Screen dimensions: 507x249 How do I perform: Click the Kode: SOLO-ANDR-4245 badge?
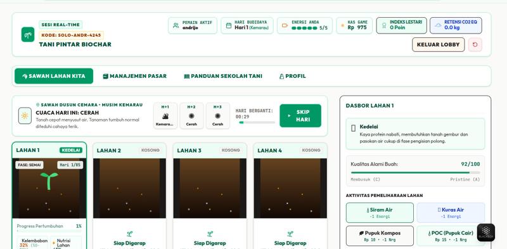[x=71, y=35]
